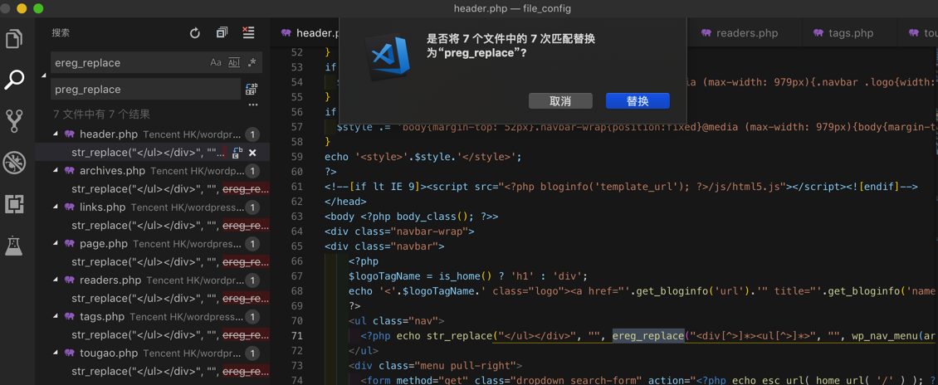Toggle Match Whole Word option

click(x=234, y=62)
